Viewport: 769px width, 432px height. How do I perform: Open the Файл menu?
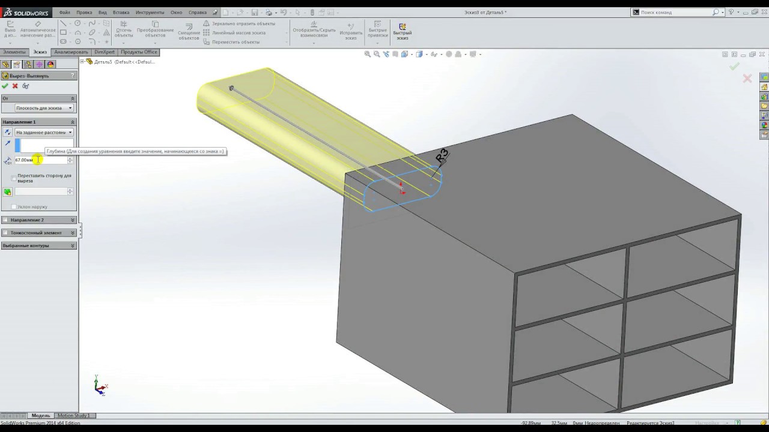click(x=64, y=12)
